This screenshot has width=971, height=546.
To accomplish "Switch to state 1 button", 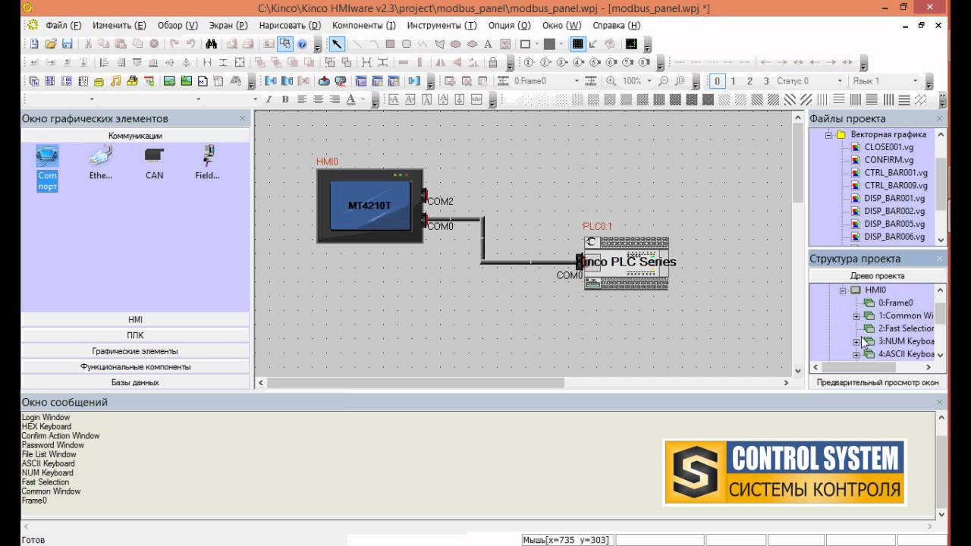I will (733, 81).
